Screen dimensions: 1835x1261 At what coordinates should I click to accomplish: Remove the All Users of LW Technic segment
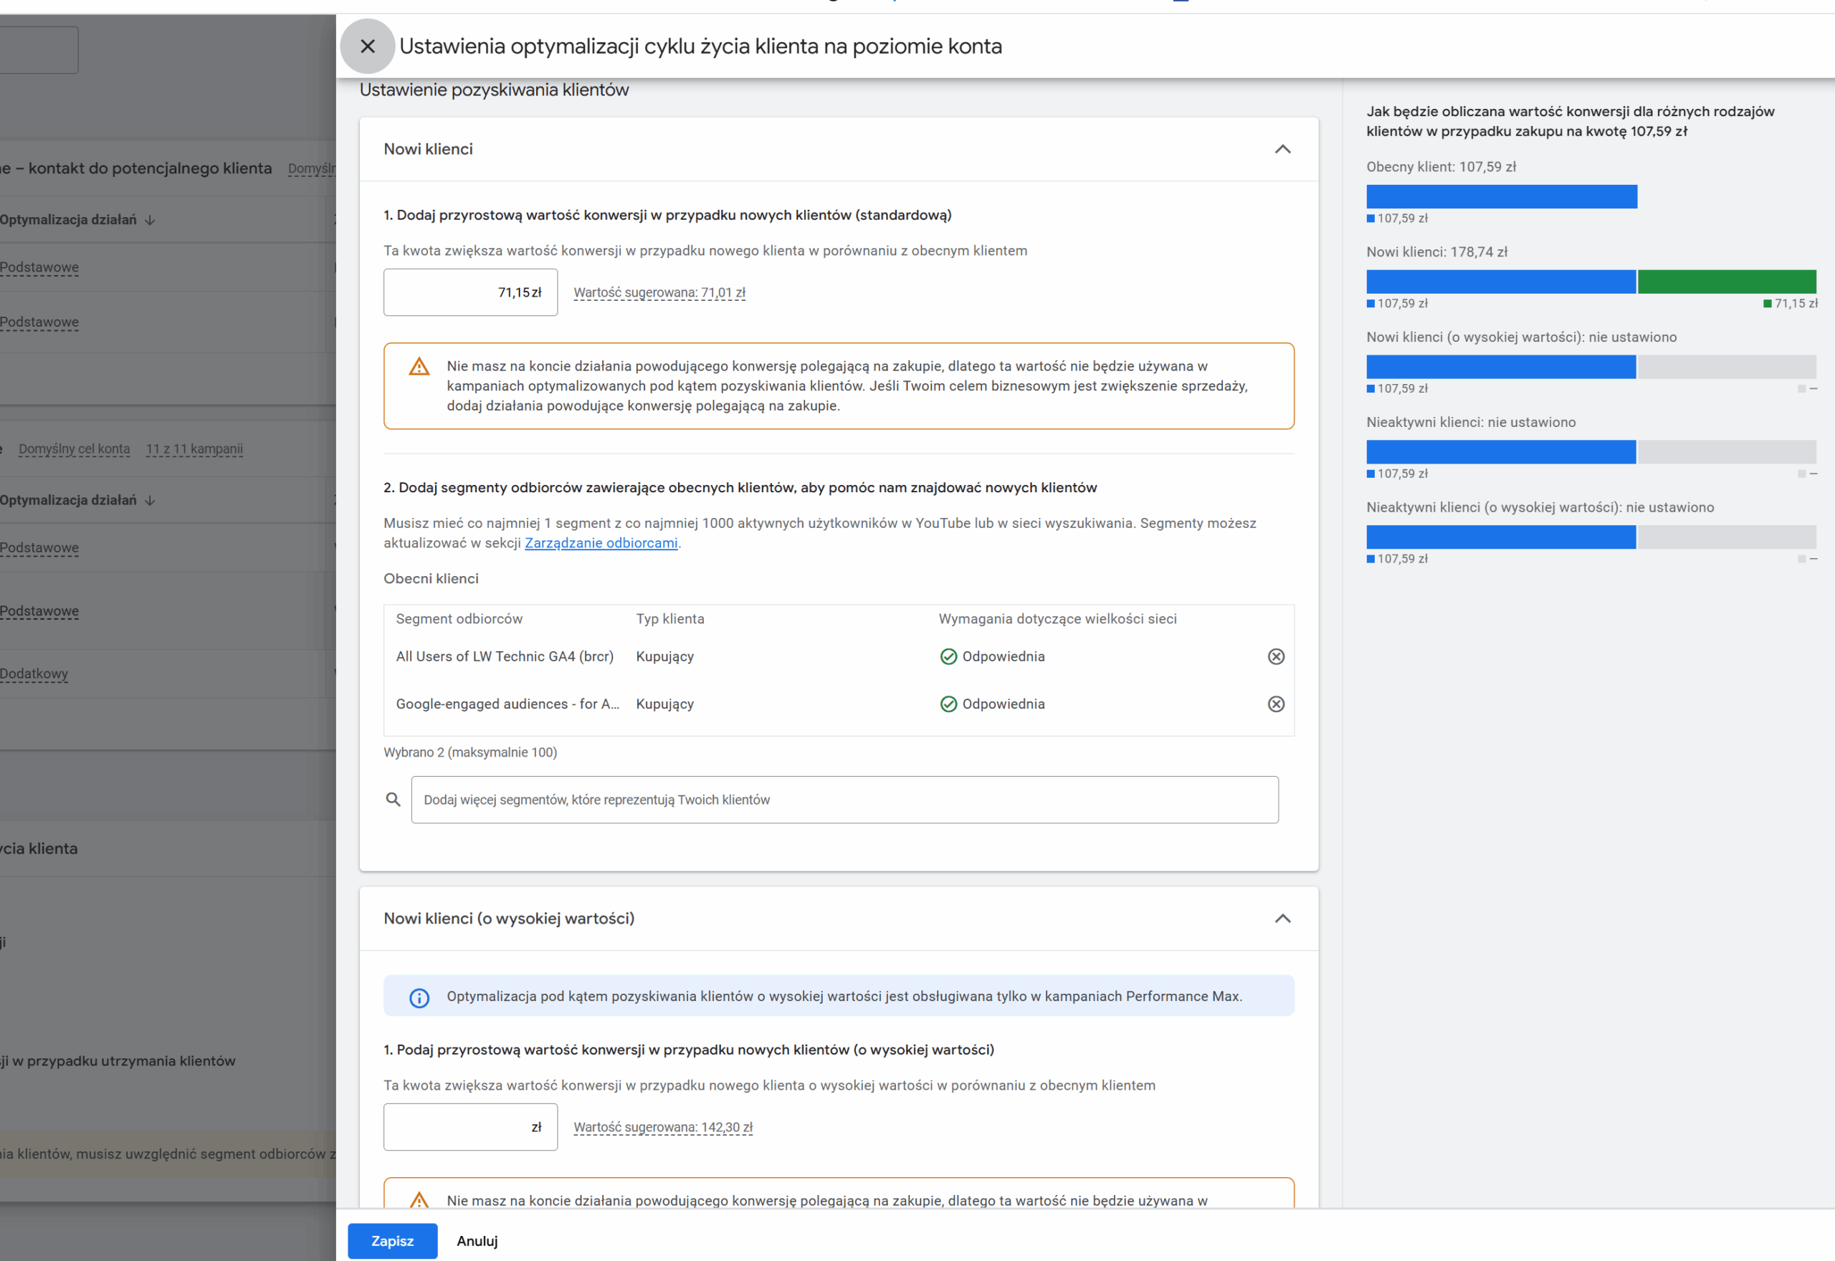pyautogui.click(x=1275, y=656)
